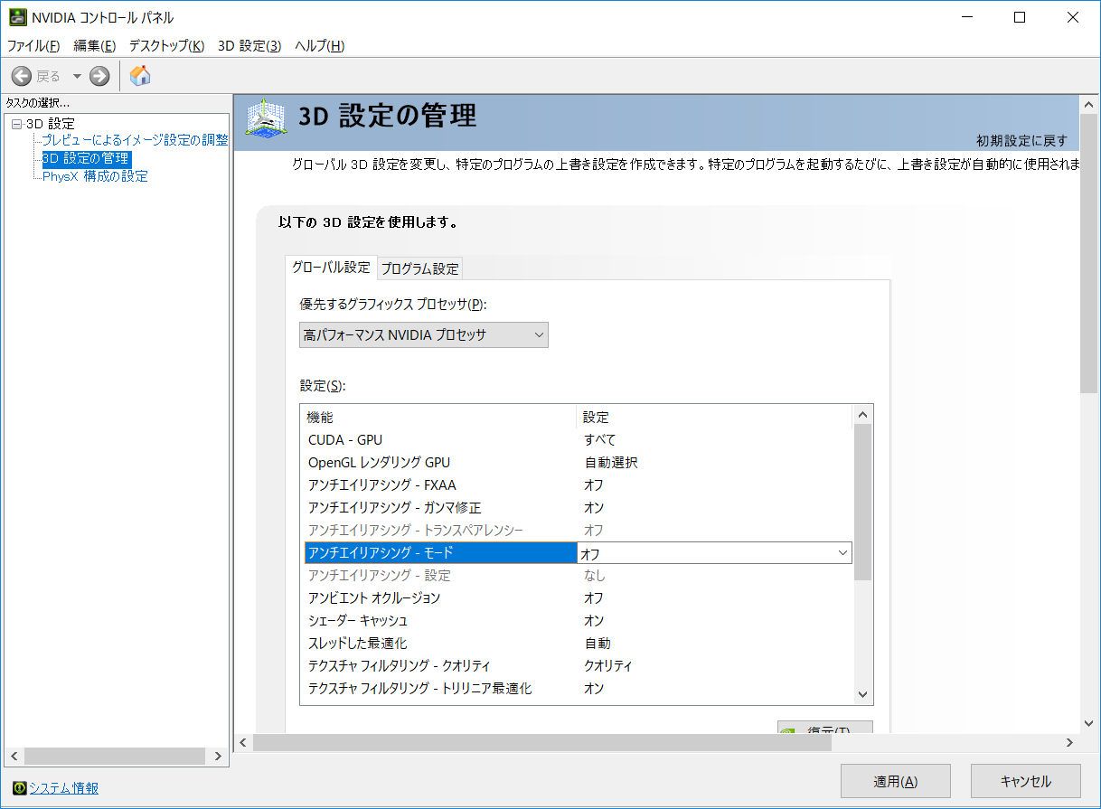
Task: Click task pane horizontal scroll left arrow
Action: [14, 756]
